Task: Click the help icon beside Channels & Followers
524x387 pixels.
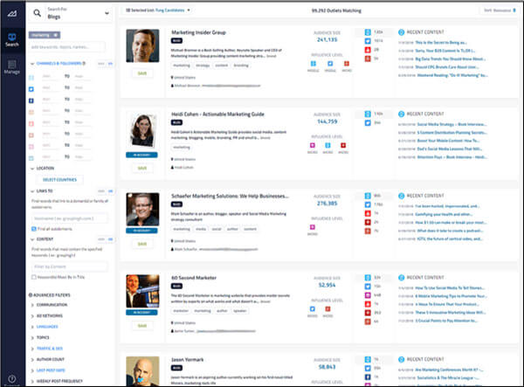Action: point(84,63)
